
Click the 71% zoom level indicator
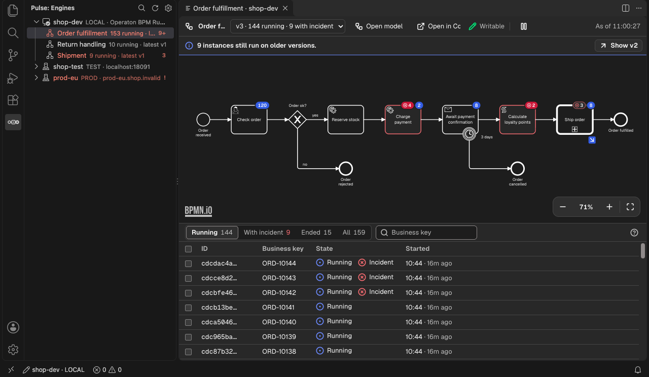(x=586, y=207)
